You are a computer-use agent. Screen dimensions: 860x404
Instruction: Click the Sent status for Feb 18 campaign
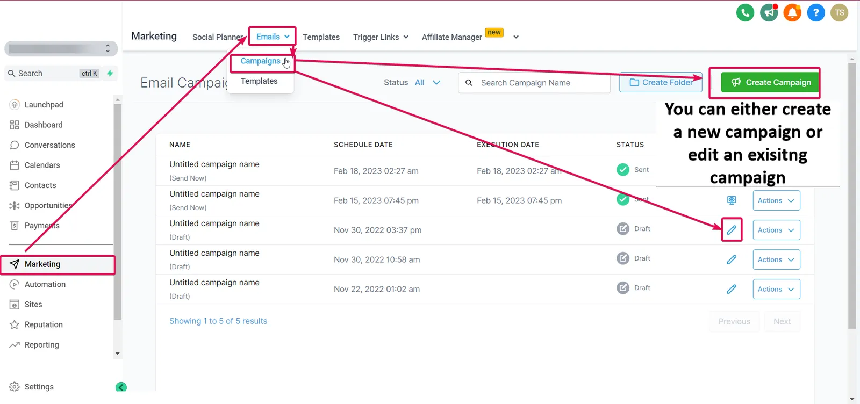[x=633, y=170]
